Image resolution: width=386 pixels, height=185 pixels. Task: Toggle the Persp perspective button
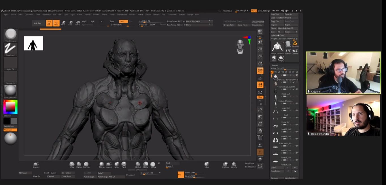pos(260,71)
